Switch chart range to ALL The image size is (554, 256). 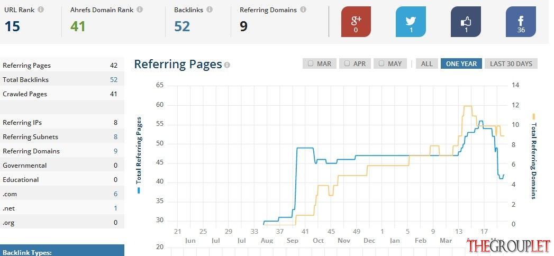427,63
